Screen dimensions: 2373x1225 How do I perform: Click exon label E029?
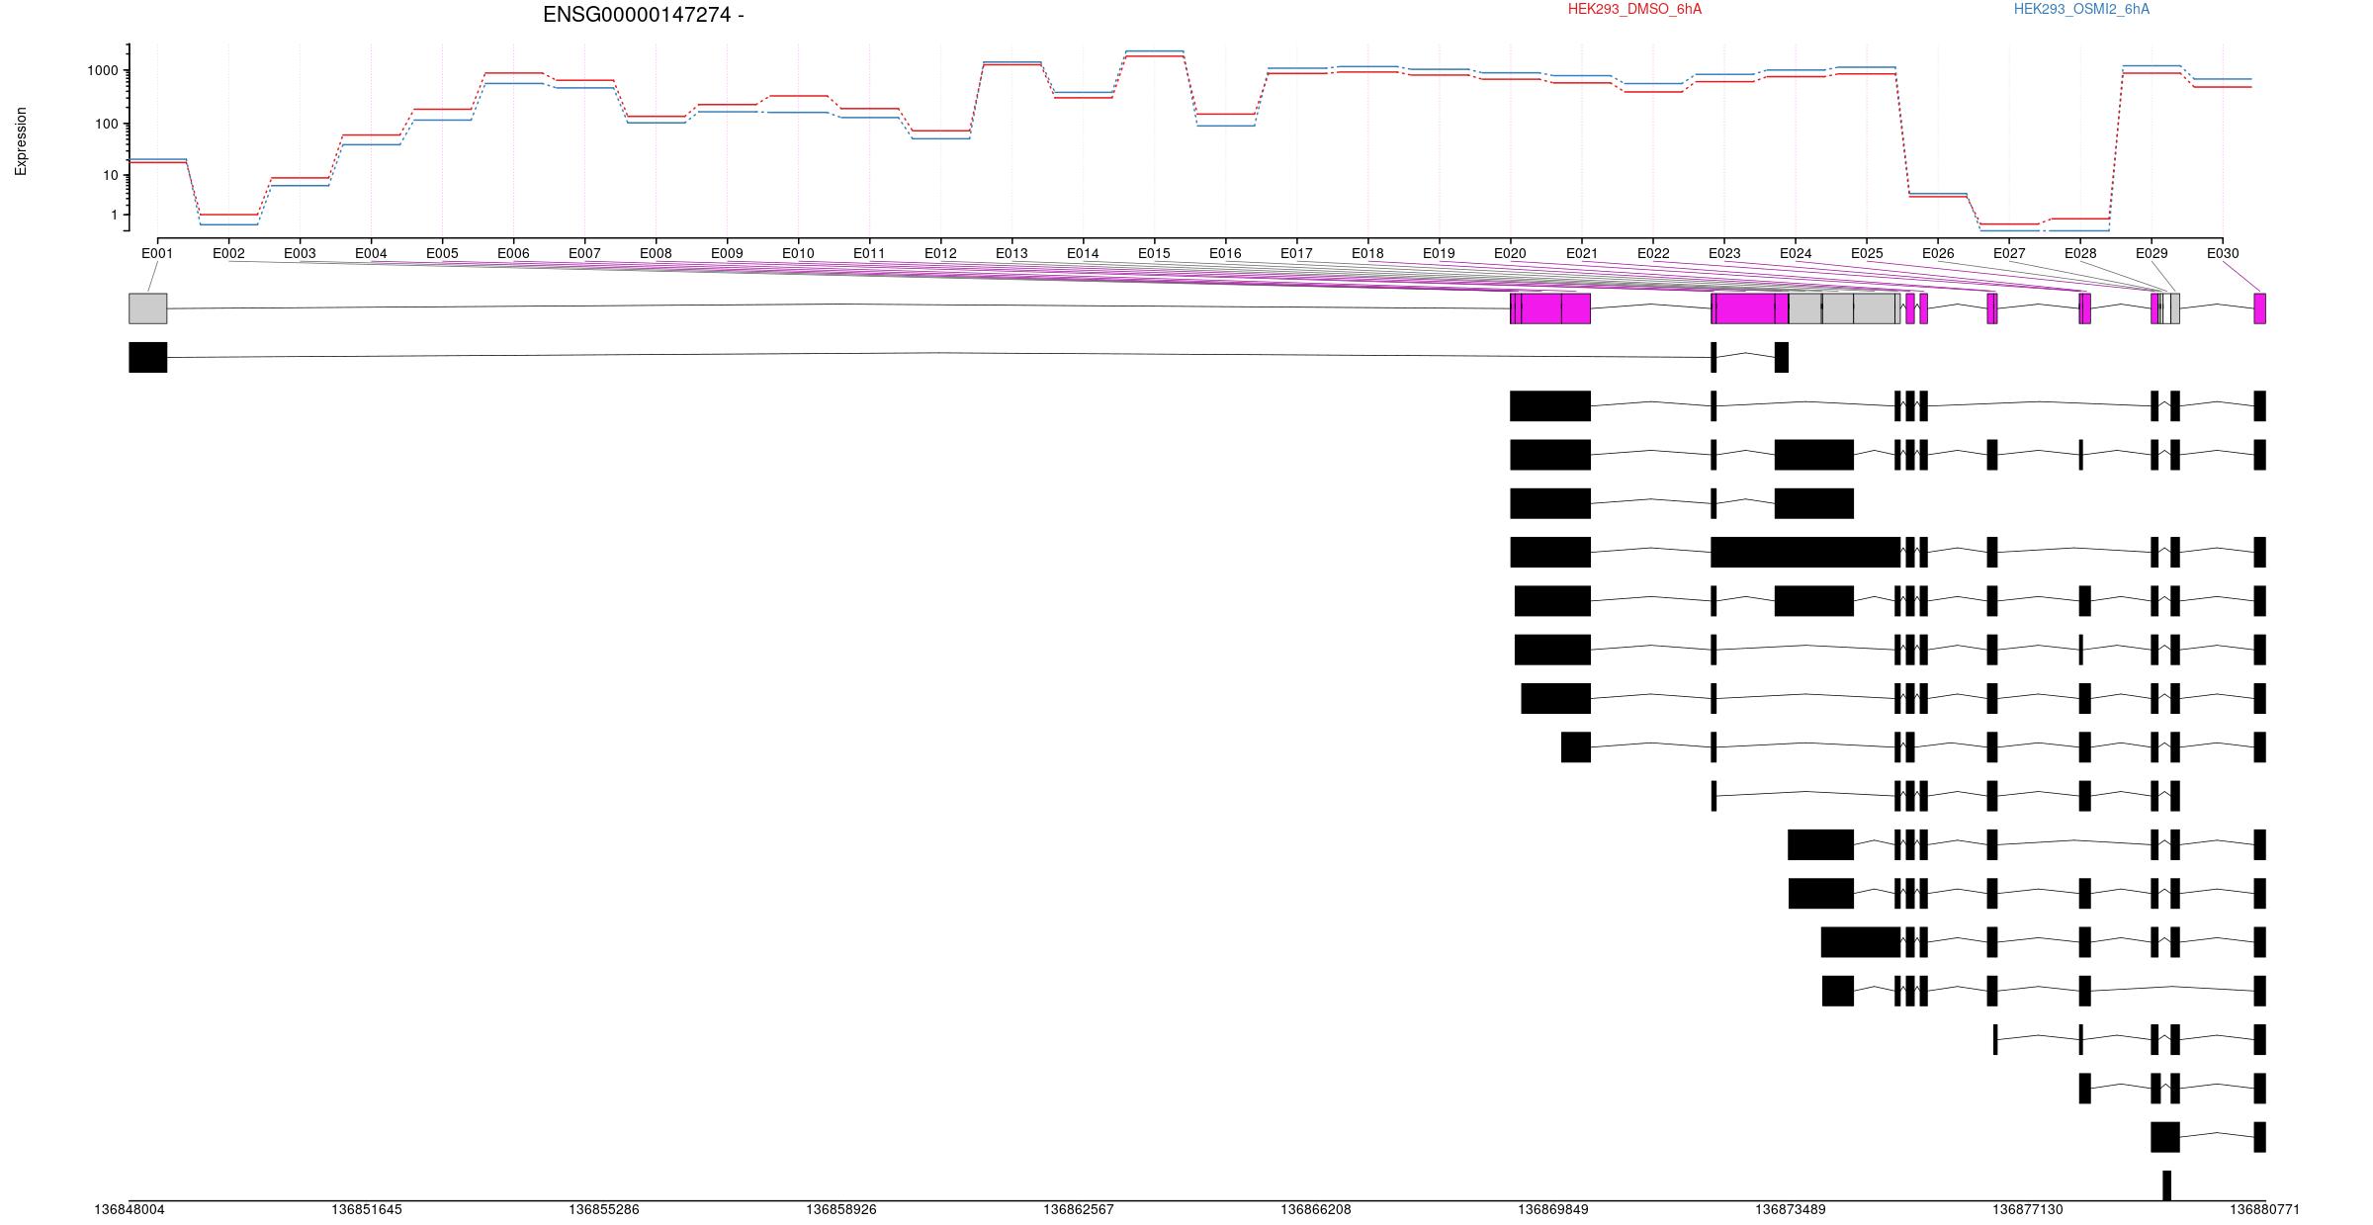(2152, 253)
